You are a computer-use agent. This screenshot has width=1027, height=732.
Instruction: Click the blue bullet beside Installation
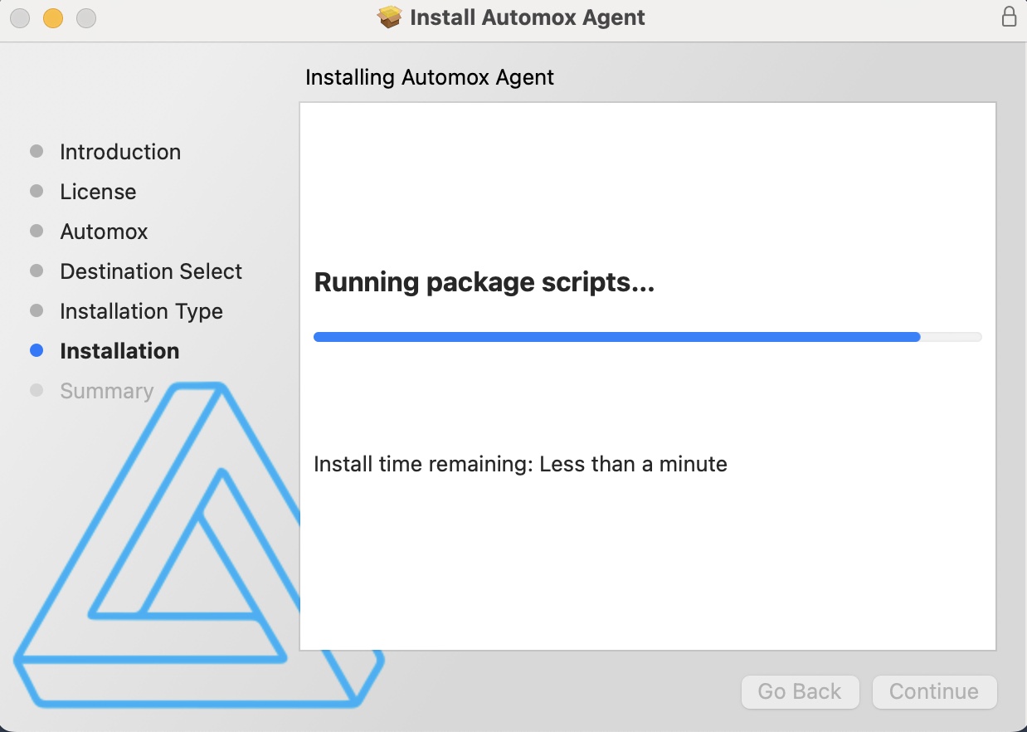pyautogui.click(x=37, y=351)
